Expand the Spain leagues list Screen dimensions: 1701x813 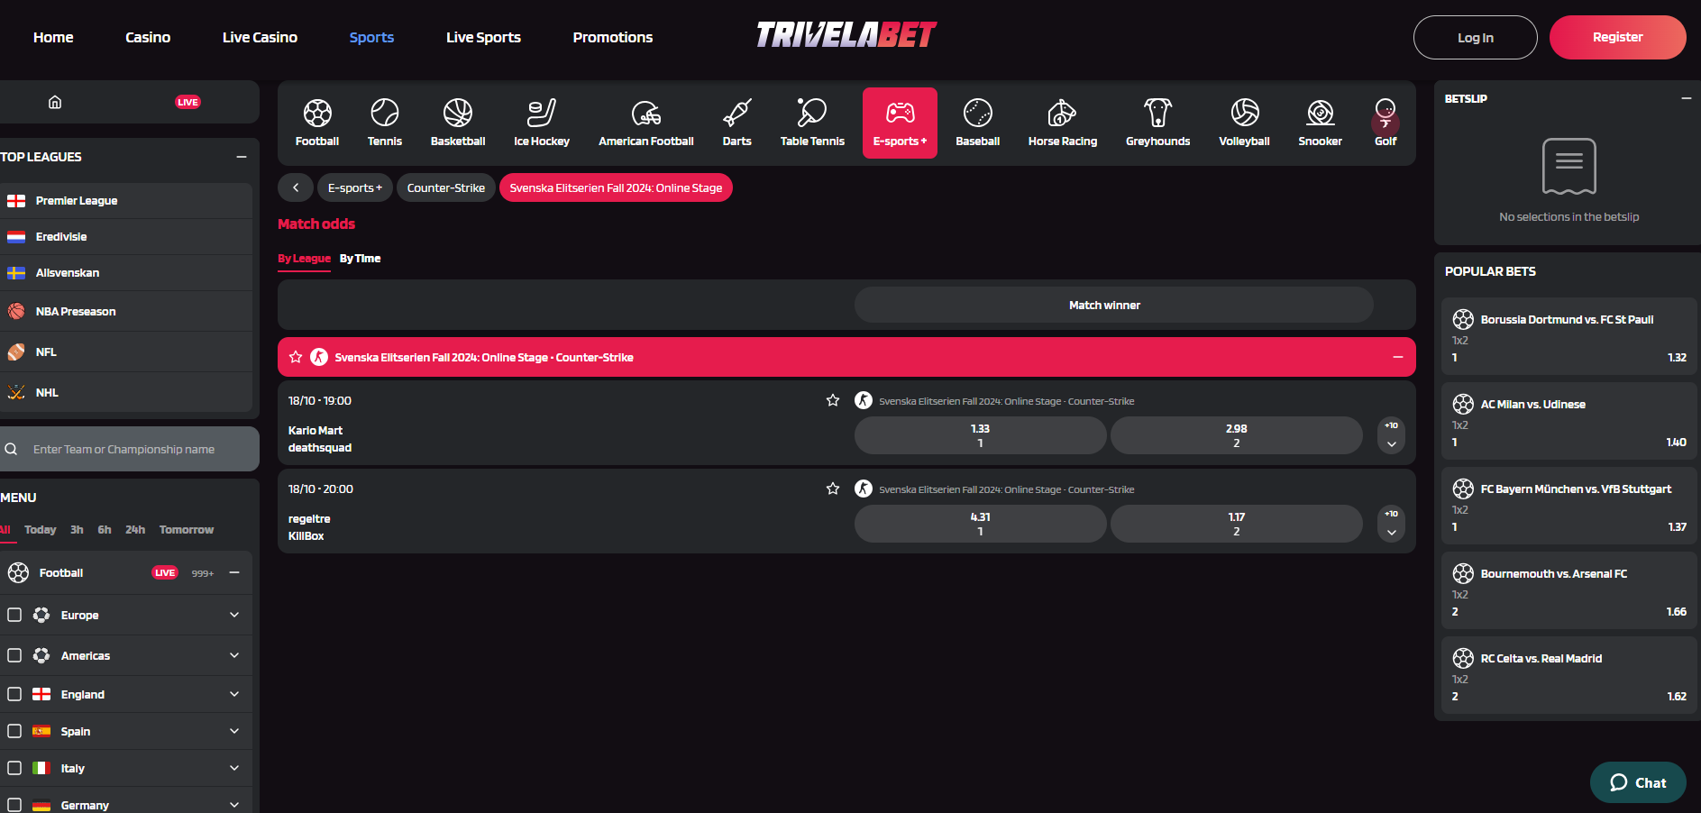point(234,731)
